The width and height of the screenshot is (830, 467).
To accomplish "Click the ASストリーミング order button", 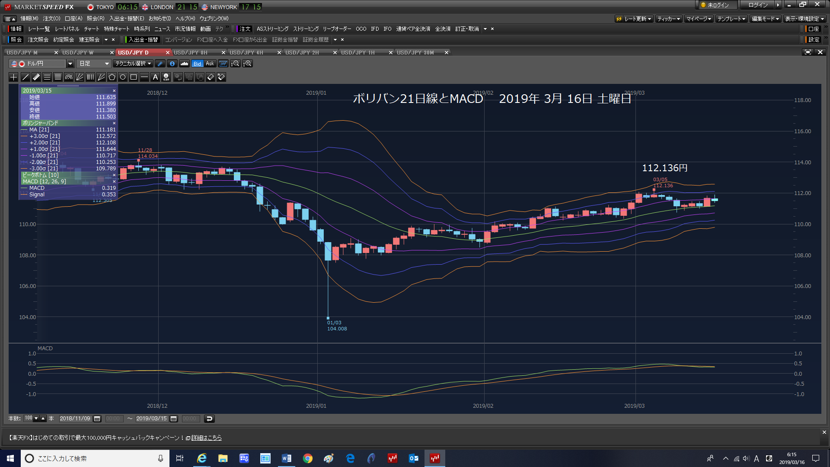I will point(272,29).
